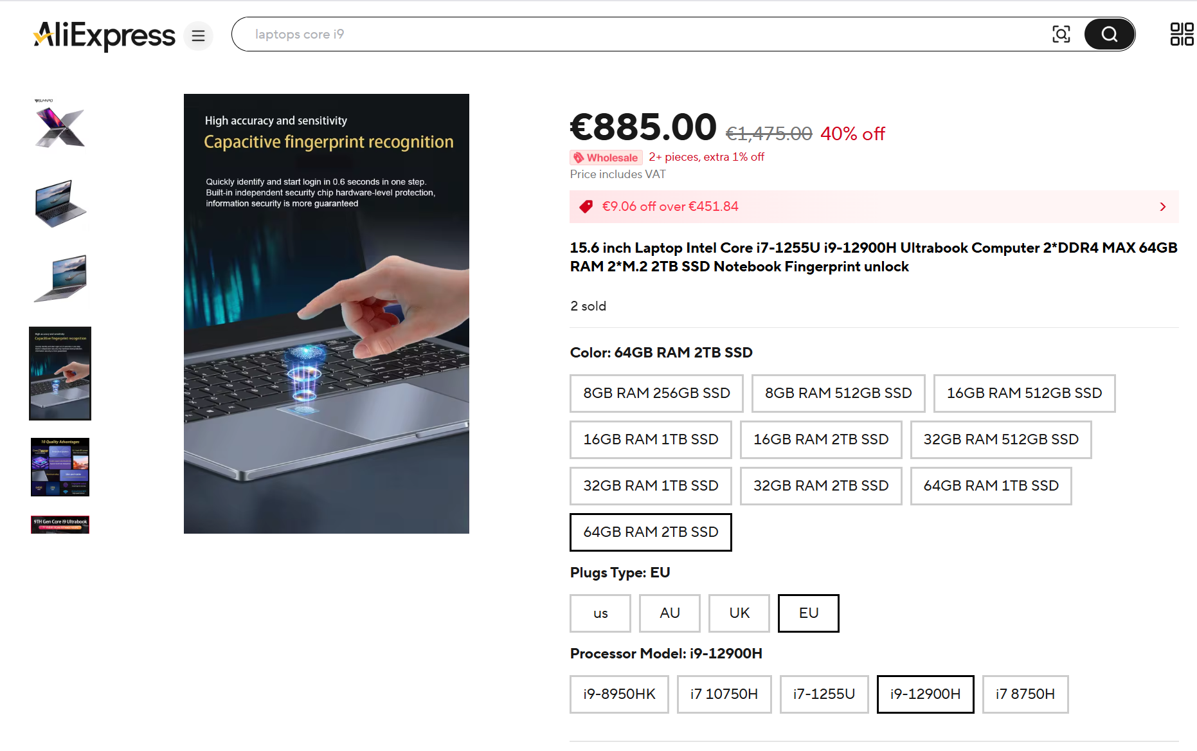The height and width of the screenshot is (751, 1197).
Task: Select i7-1255U processor model
Action: [824, 694]
